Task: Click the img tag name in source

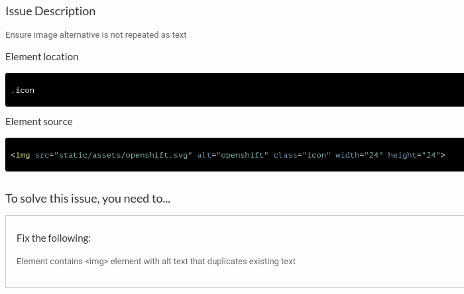Action: [23, 155]
